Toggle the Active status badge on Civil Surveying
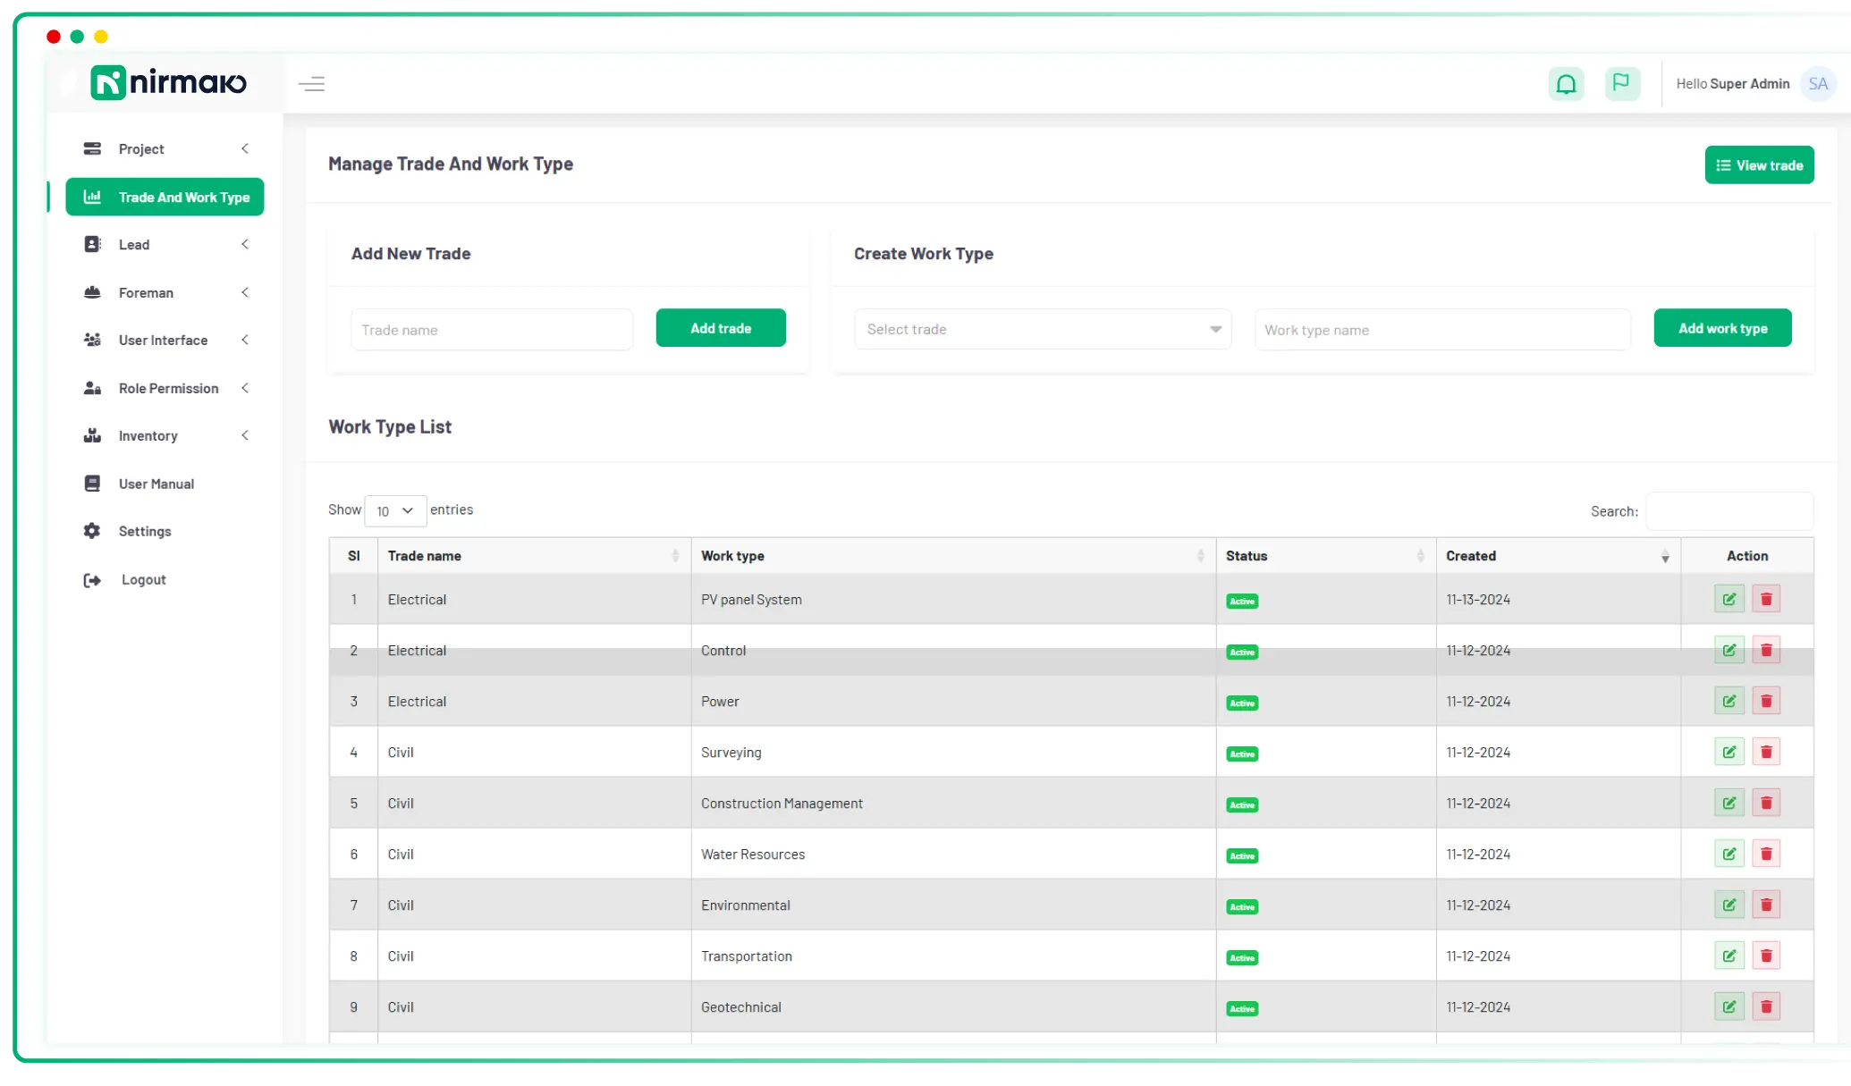1851x1086 pixels. pos(1243,753)
